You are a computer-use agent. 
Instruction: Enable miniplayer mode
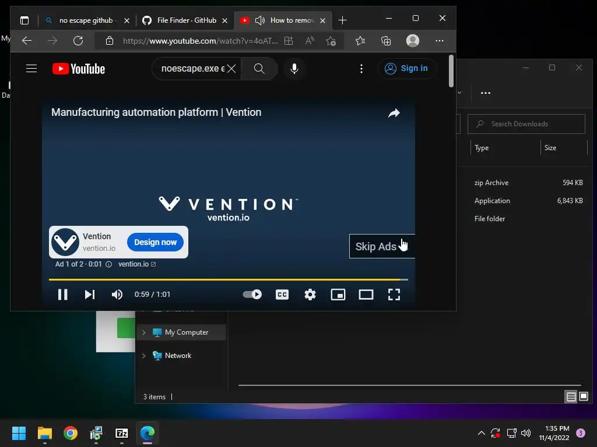(x=338, y=294)
